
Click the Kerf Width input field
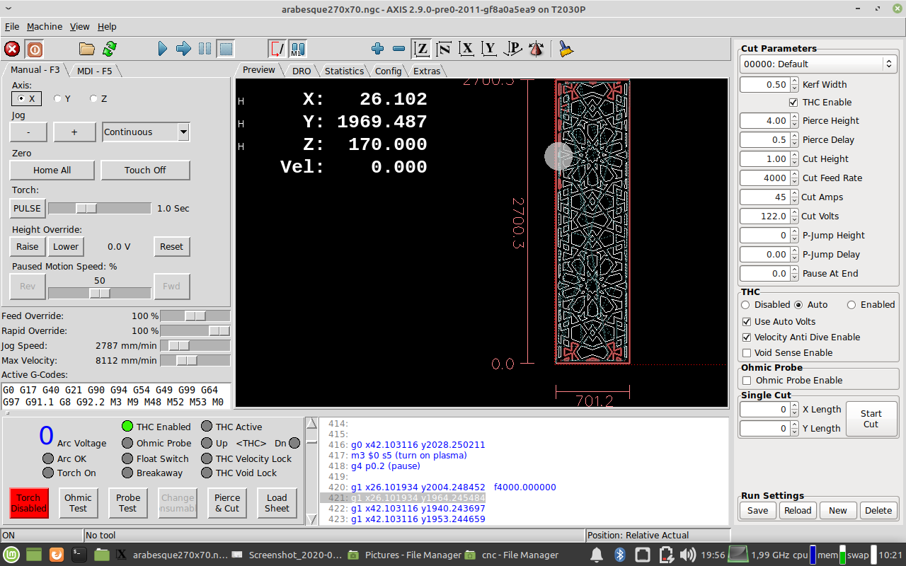(x=764, y=85)
